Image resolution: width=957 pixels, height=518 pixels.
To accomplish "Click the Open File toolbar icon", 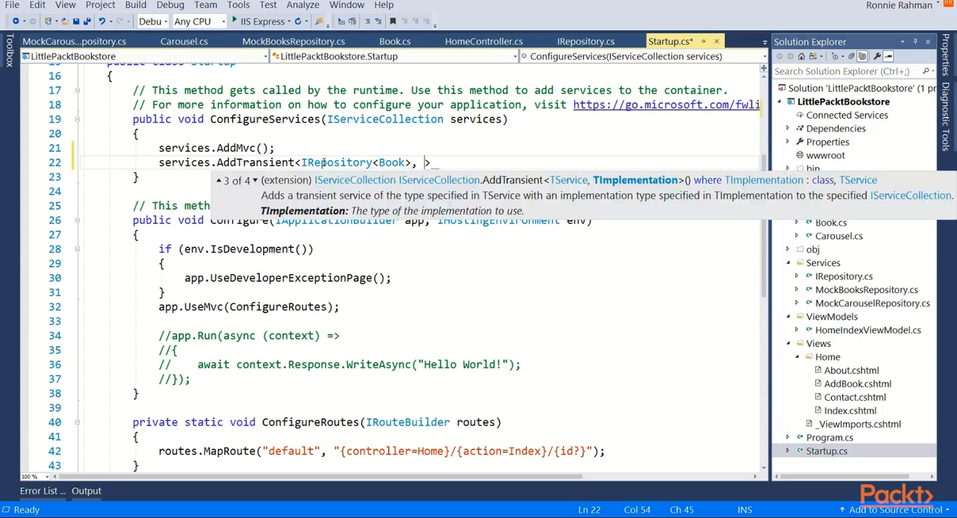I will coord(65,22).
